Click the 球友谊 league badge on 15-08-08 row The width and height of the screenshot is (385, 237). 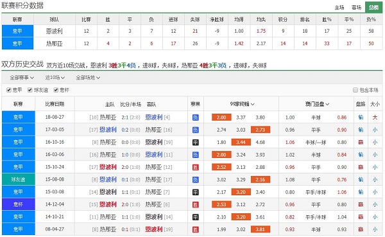point(19,179)
